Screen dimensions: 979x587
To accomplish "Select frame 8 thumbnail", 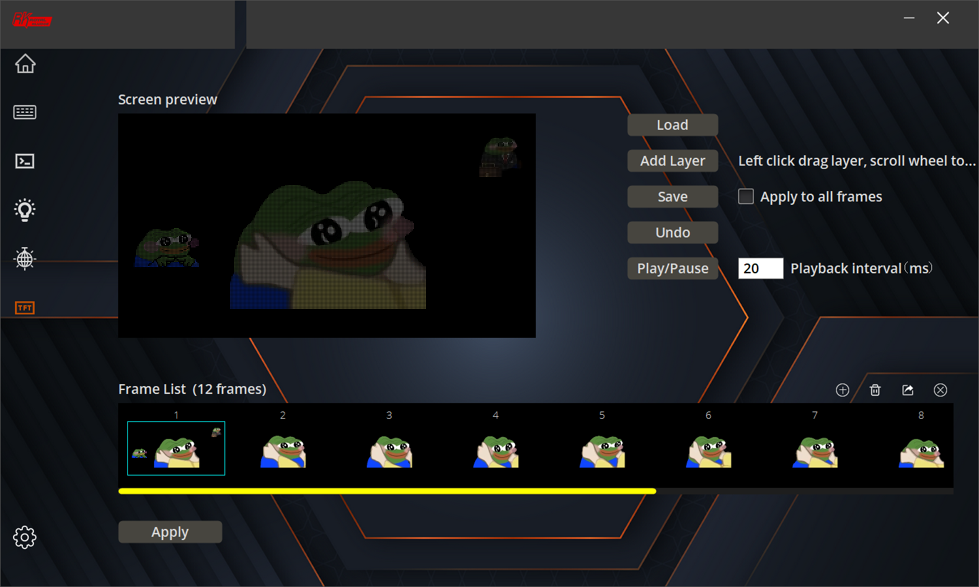I will (921, 451).
